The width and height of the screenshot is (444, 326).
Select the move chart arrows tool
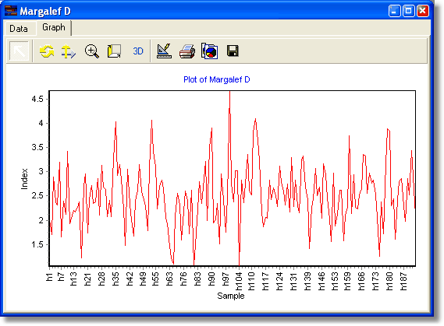[69, 51]
